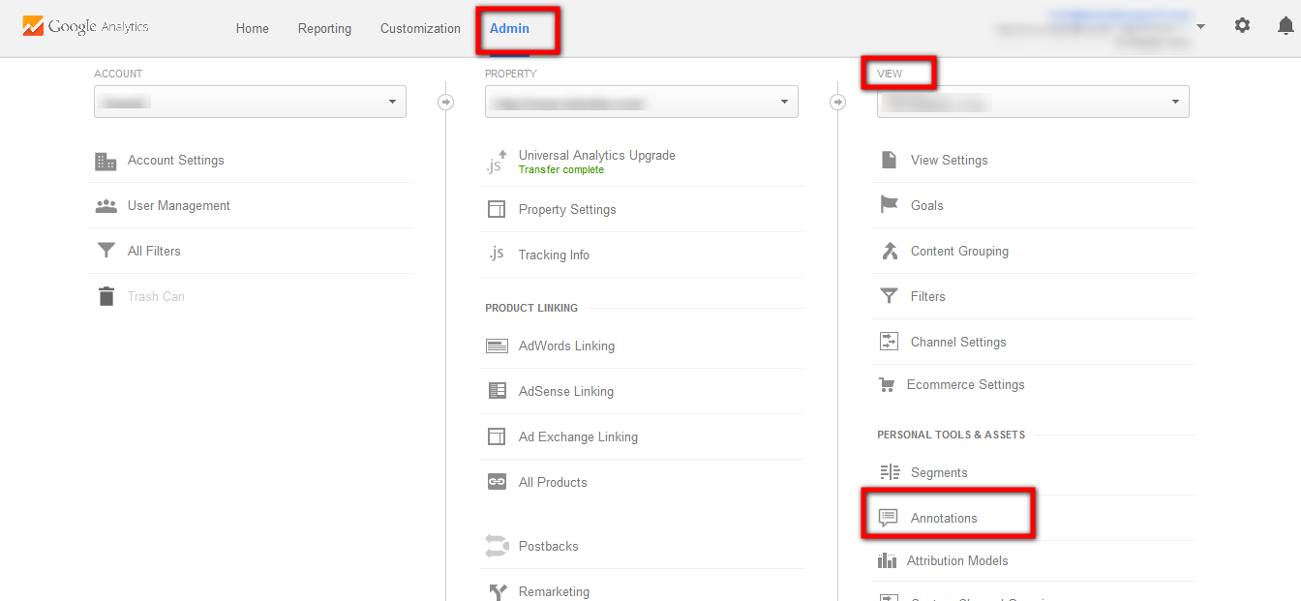Open the Property selector dropdown

(x=642, y=102)
